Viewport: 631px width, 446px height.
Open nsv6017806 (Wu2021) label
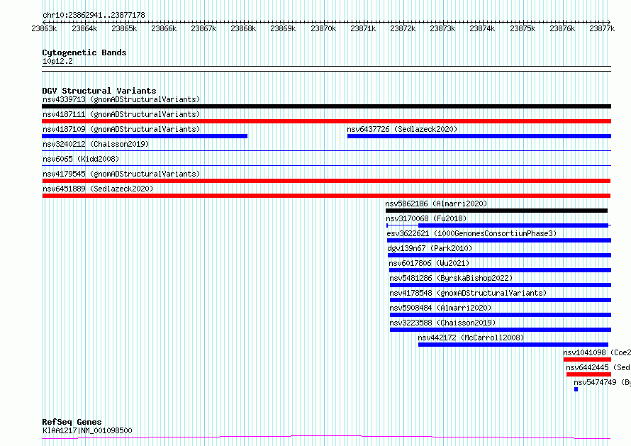(429, 263)
